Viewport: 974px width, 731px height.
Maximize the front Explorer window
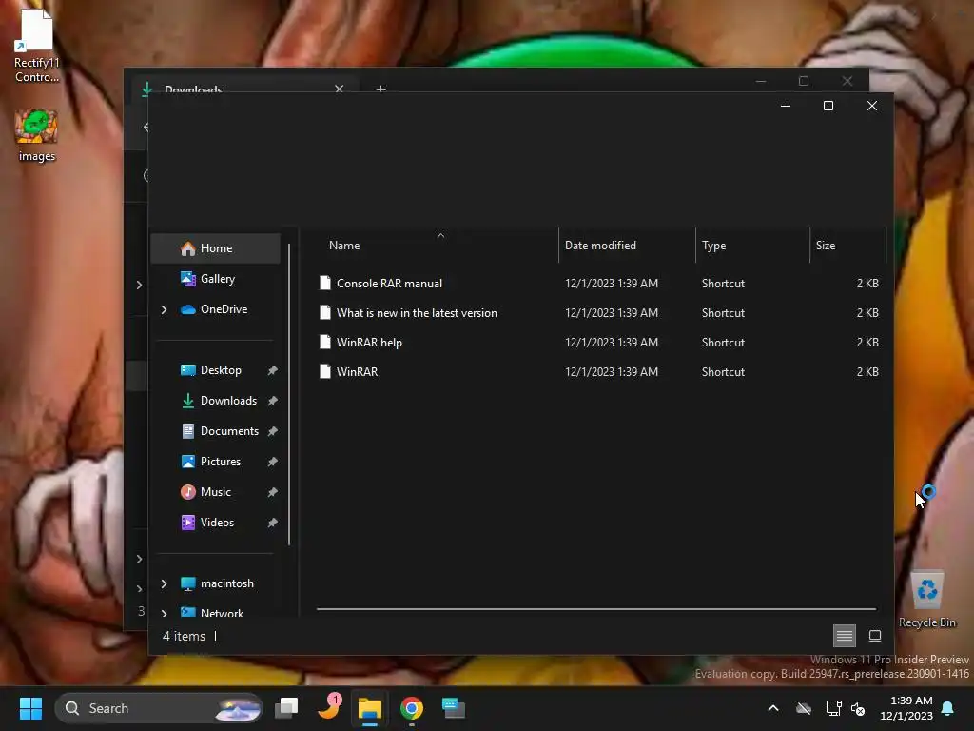click(x=828, y=107)
